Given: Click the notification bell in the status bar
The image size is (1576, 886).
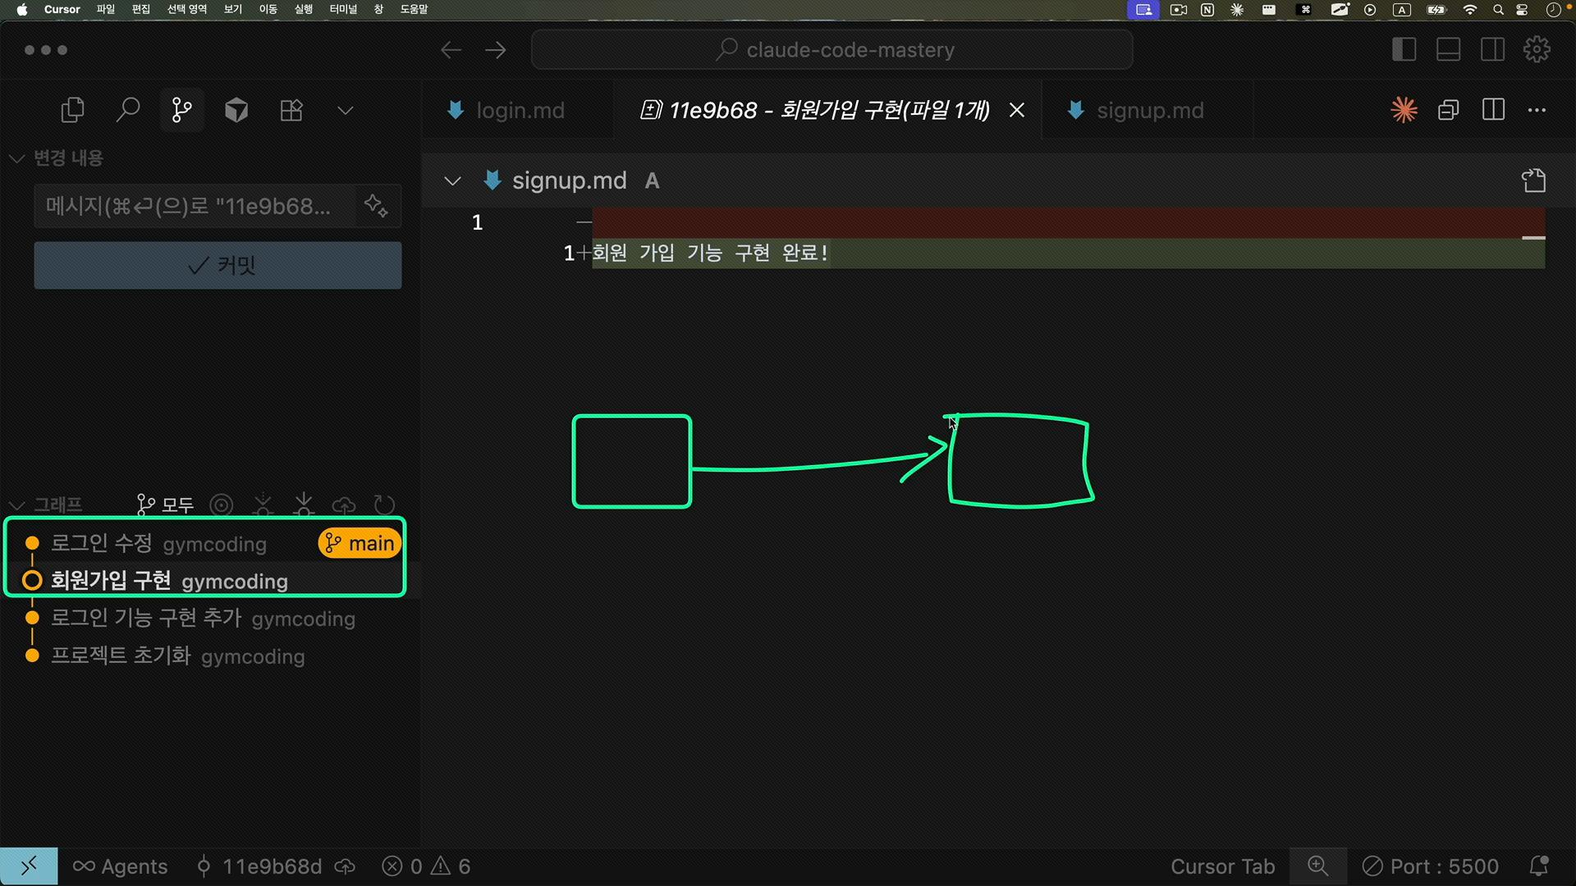Looking at the screenshot, I should (x=1539, y=866).
